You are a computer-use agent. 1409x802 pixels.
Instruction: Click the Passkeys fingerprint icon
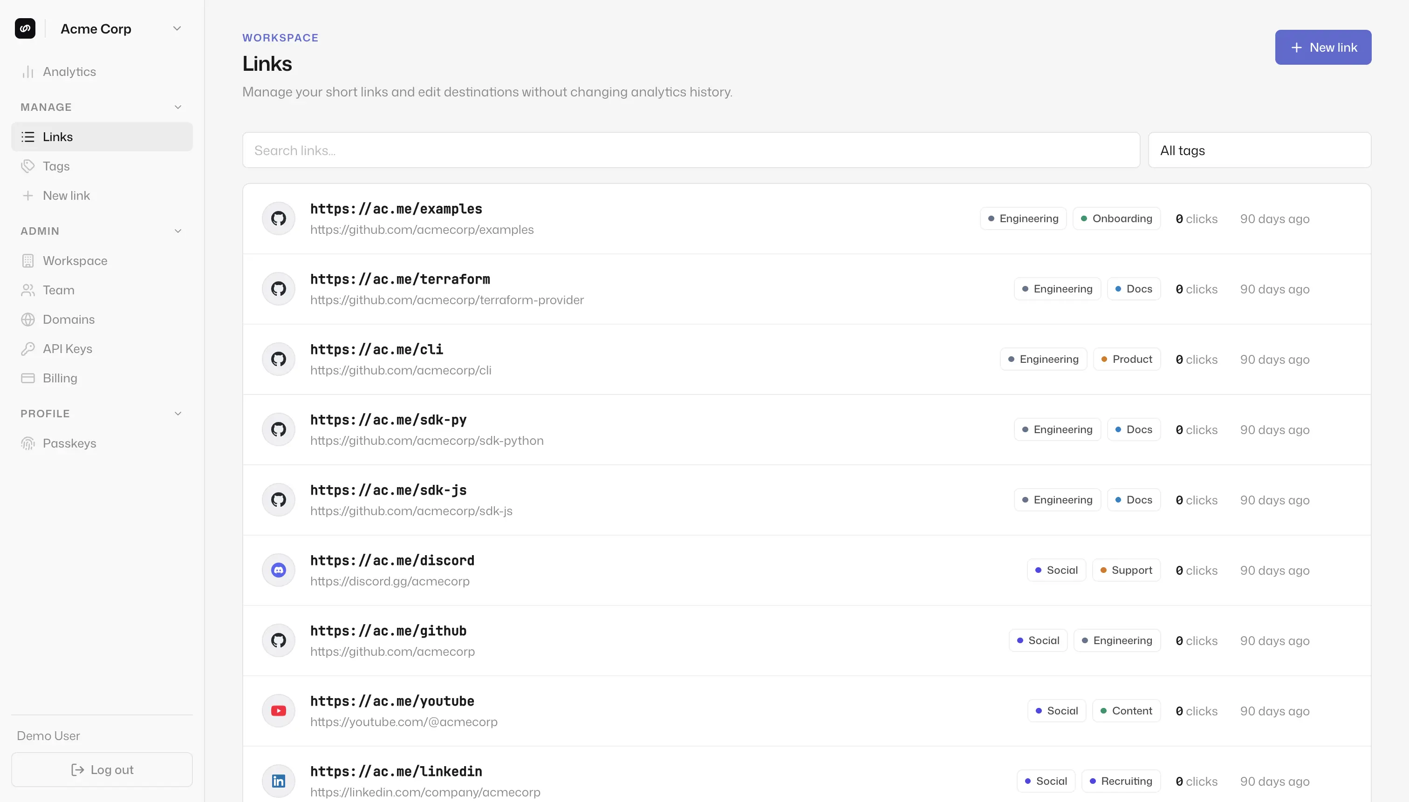[27, 443]
